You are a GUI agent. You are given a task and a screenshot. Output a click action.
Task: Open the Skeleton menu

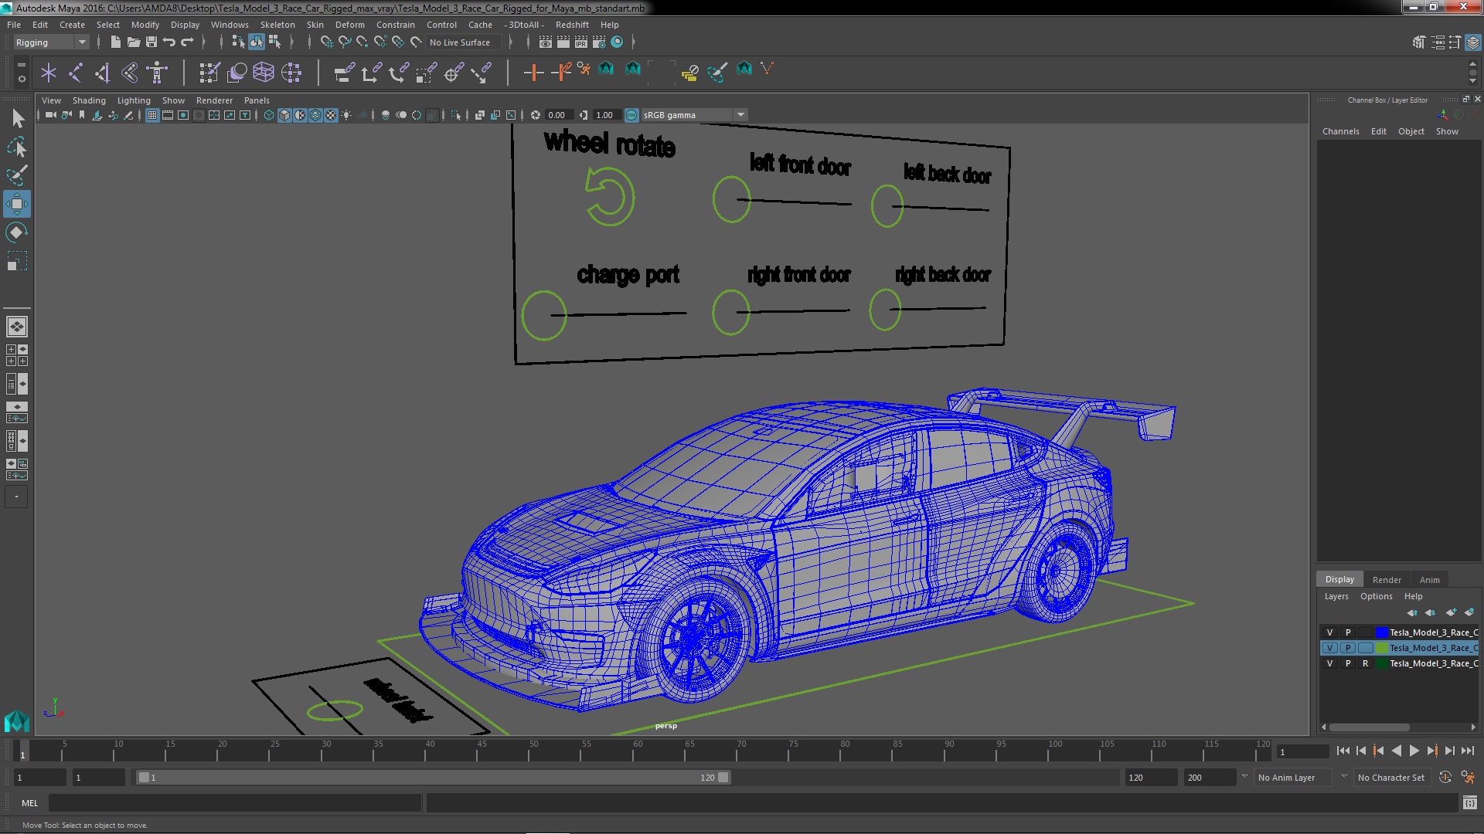coord(277,25)
